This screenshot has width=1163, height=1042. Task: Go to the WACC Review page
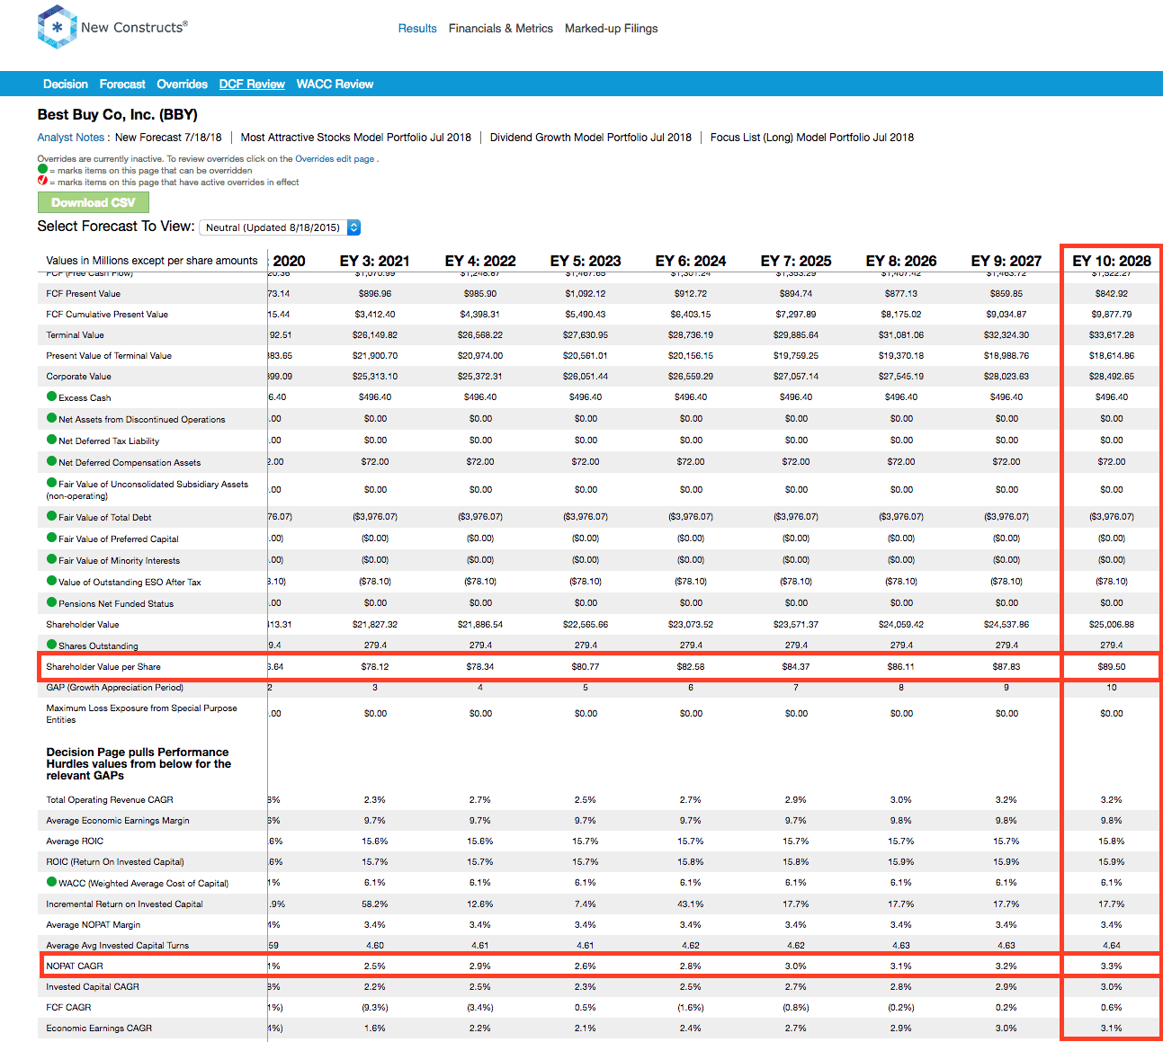coord(335,84)
